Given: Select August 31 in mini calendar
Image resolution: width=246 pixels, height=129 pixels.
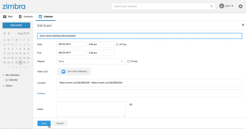Looking at the screenshot, I should [28, 63].
